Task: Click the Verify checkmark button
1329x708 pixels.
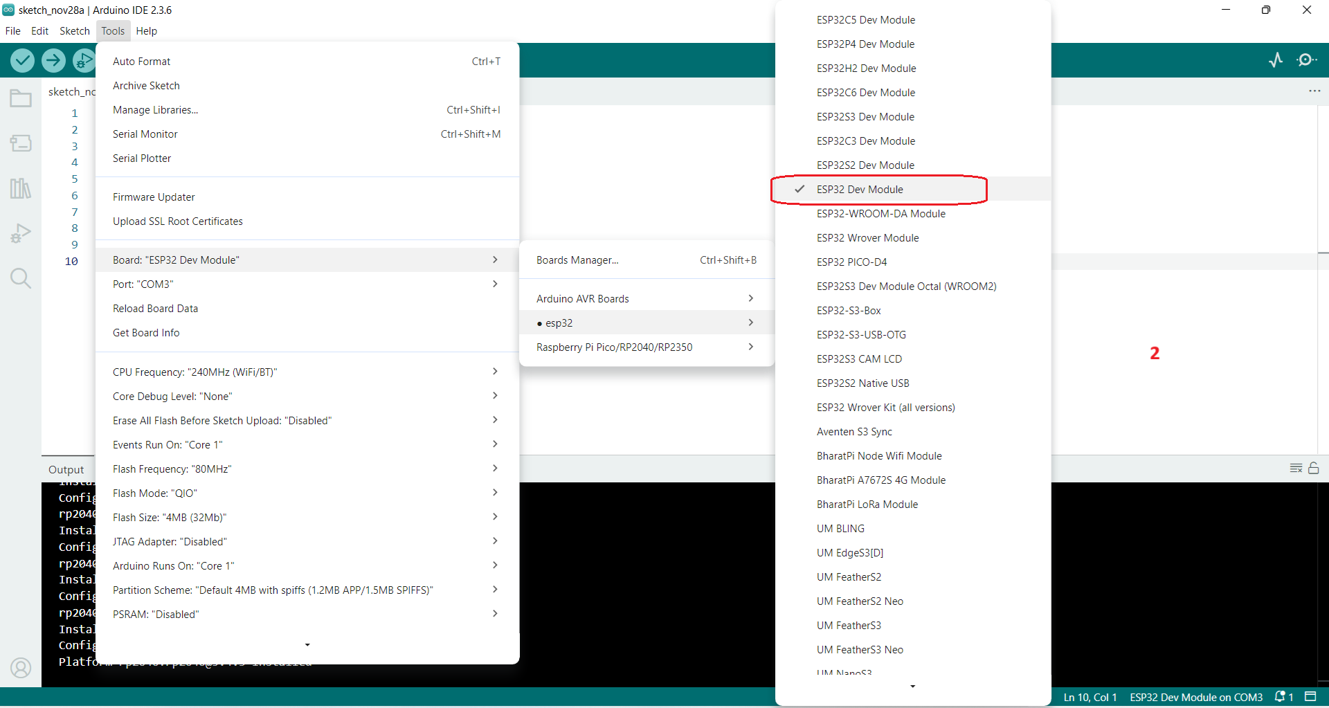Action: pos(23,61)
